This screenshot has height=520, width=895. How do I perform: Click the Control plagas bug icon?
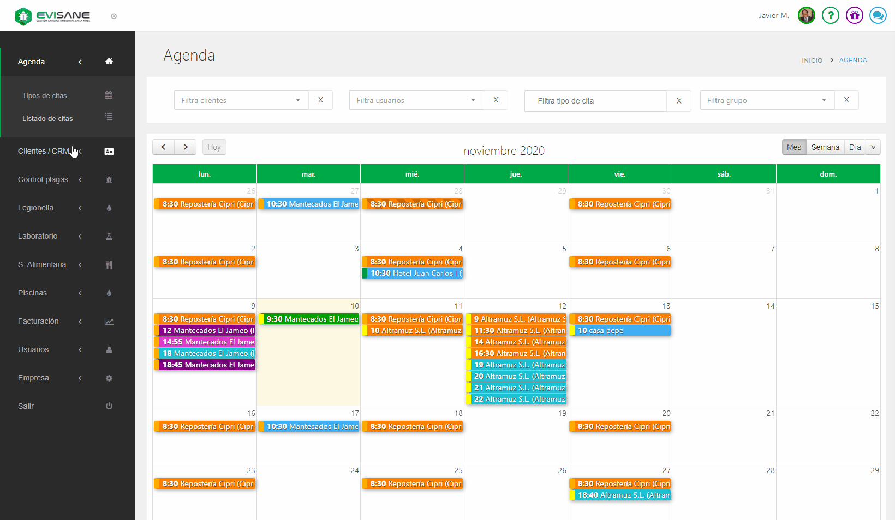109,179
